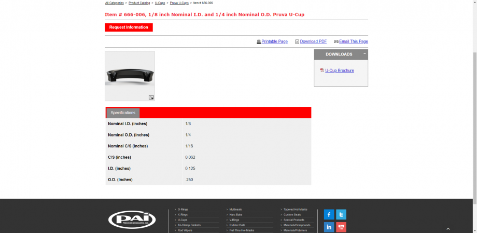This screenshot has width=477, height=233.
Task: Navigate to Pruva U-Cups breadcrumb link
Action: [179, 3]
